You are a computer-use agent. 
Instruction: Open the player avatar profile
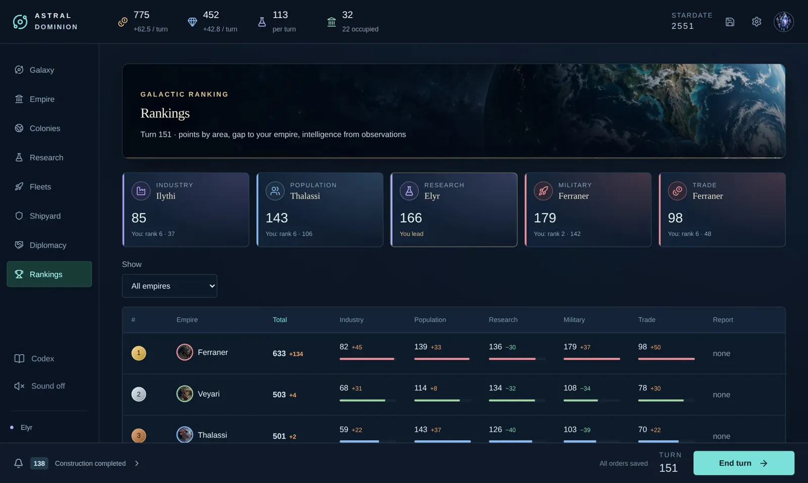pos(784,22)
